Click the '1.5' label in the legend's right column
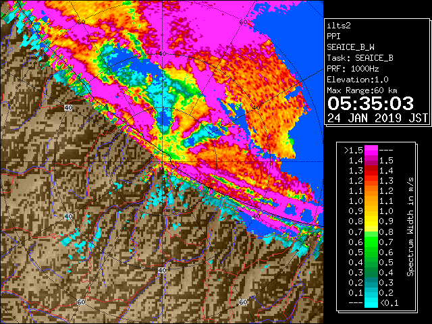432x324 pixels. [386, 161]
